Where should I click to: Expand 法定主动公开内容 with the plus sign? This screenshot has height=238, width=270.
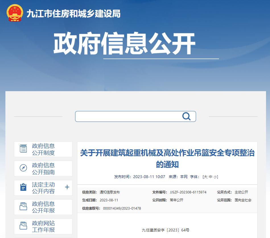(x=67, y=187)
